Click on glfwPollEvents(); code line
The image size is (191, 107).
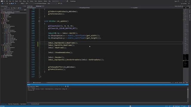tap(57, 69)
